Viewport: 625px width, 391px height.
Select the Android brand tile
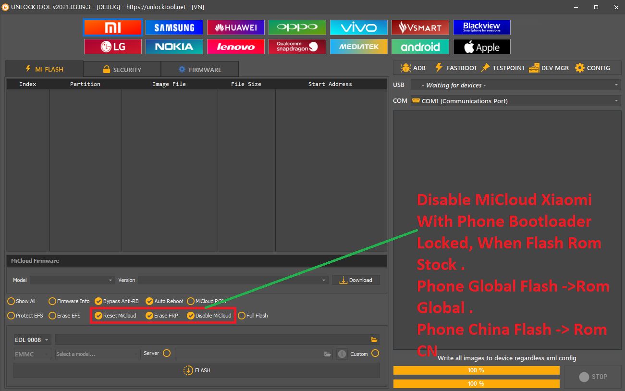pos(420,47)
